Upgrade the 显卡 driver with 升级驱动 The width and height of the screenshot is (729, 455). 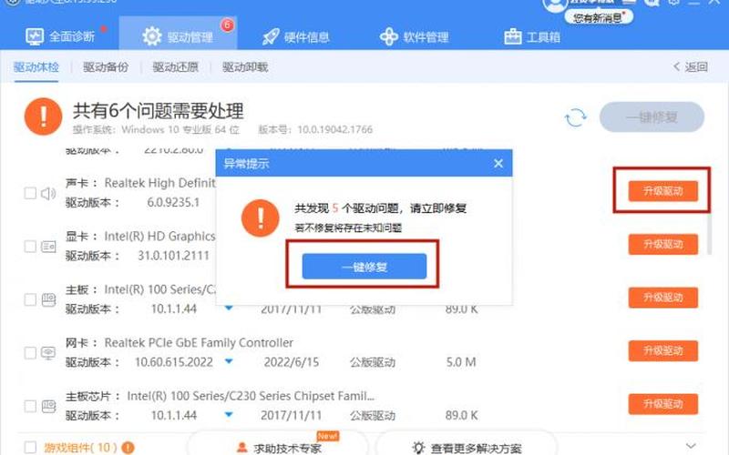pos(663,244)
